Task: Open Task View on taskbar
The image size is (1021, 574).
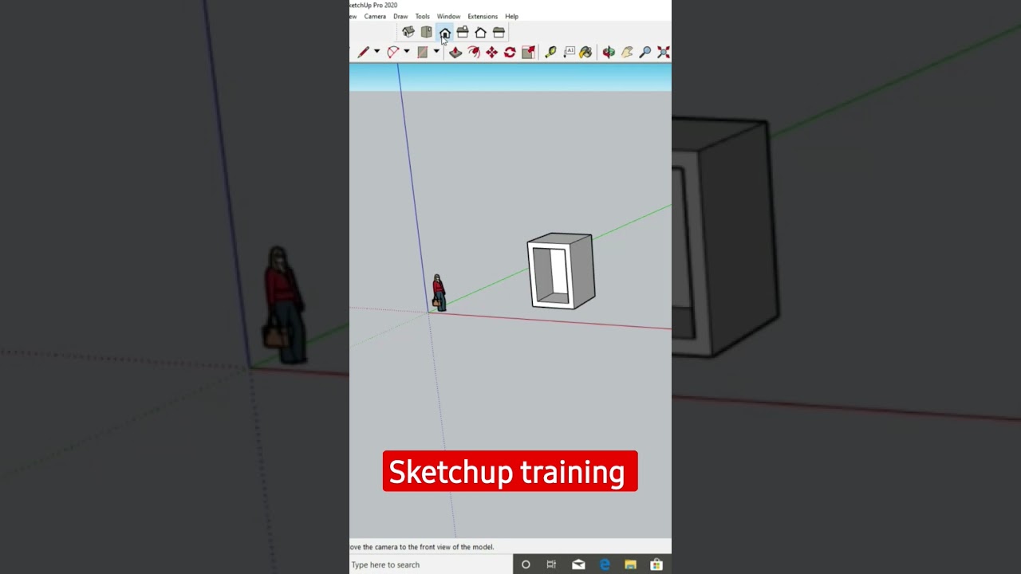Action: (551, 564)
